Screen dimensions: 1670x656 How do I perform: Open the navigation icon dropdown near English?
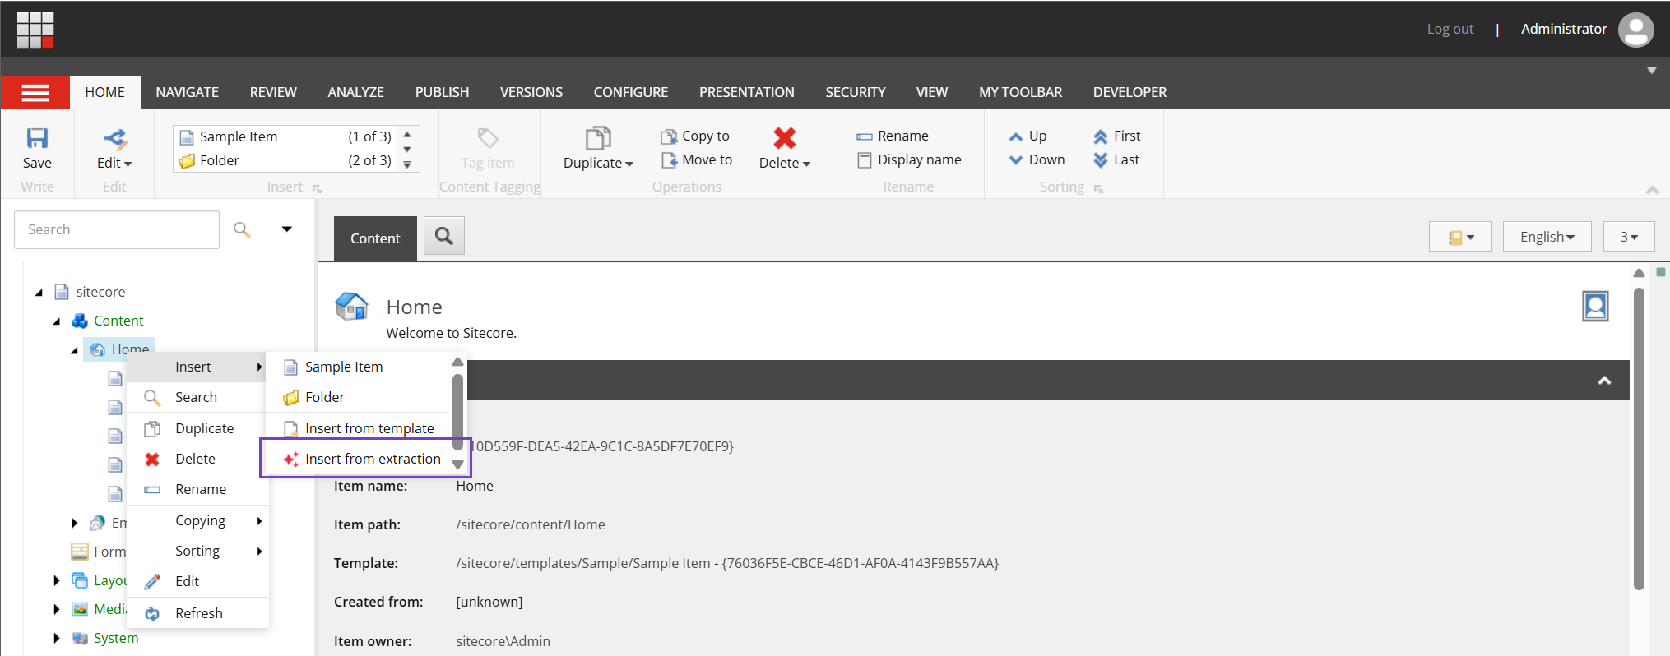point(1460,237)
